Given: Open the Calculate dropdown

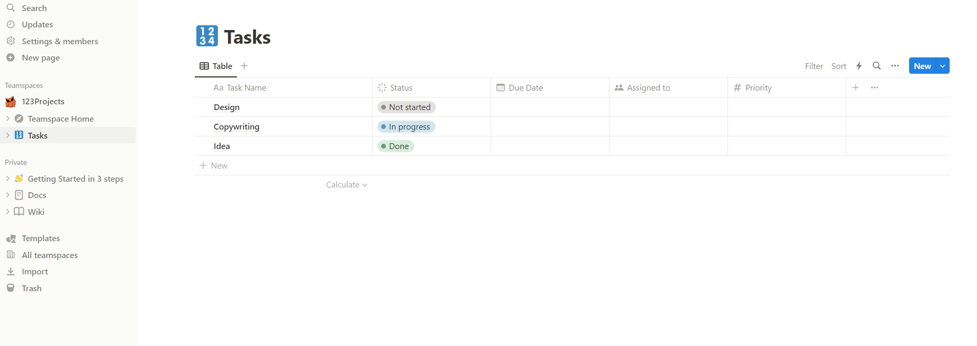Looking at the screenshot, I should (346, 185).
